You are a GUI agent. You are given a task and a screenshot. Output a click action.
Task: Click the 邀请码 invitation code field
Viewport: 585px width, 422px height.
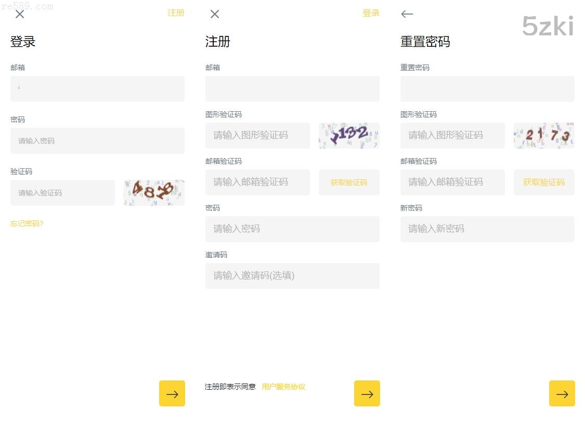tap(292, 276)
